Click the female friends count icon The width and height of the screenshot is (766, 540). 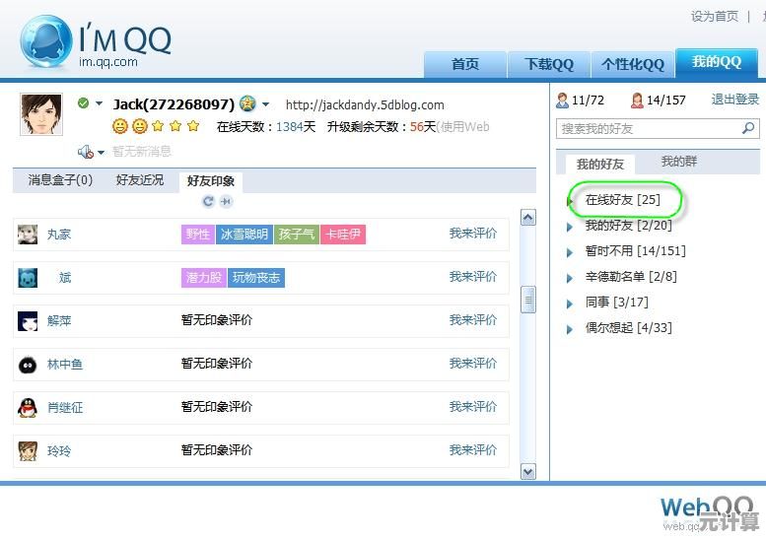point(637,101)
